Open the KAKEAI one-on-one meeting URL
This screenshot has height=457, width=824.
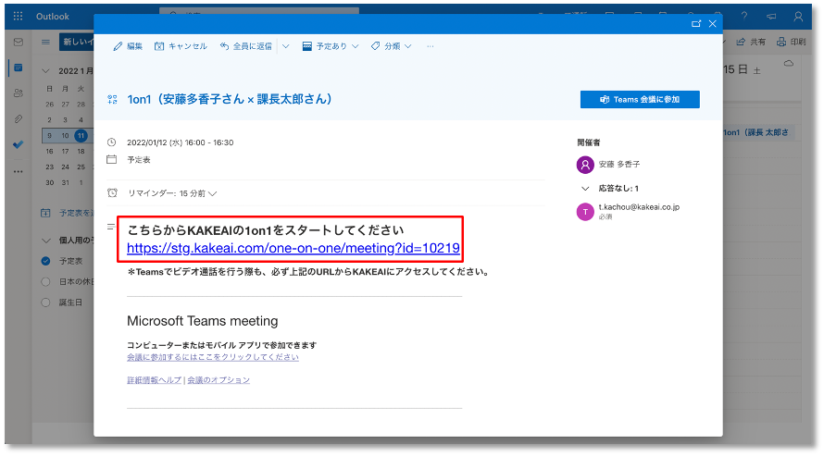[x=293, y=248]
